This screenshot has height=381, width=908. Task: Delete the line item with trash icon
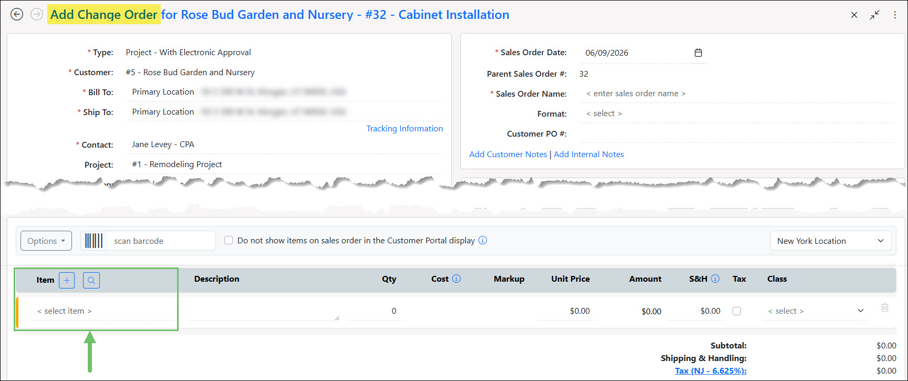(x=885, y=307)
